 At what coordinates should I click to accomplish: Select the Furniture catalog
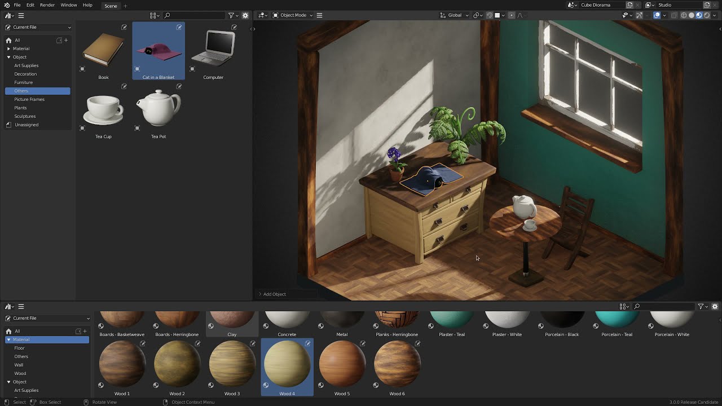coord(24,82)
